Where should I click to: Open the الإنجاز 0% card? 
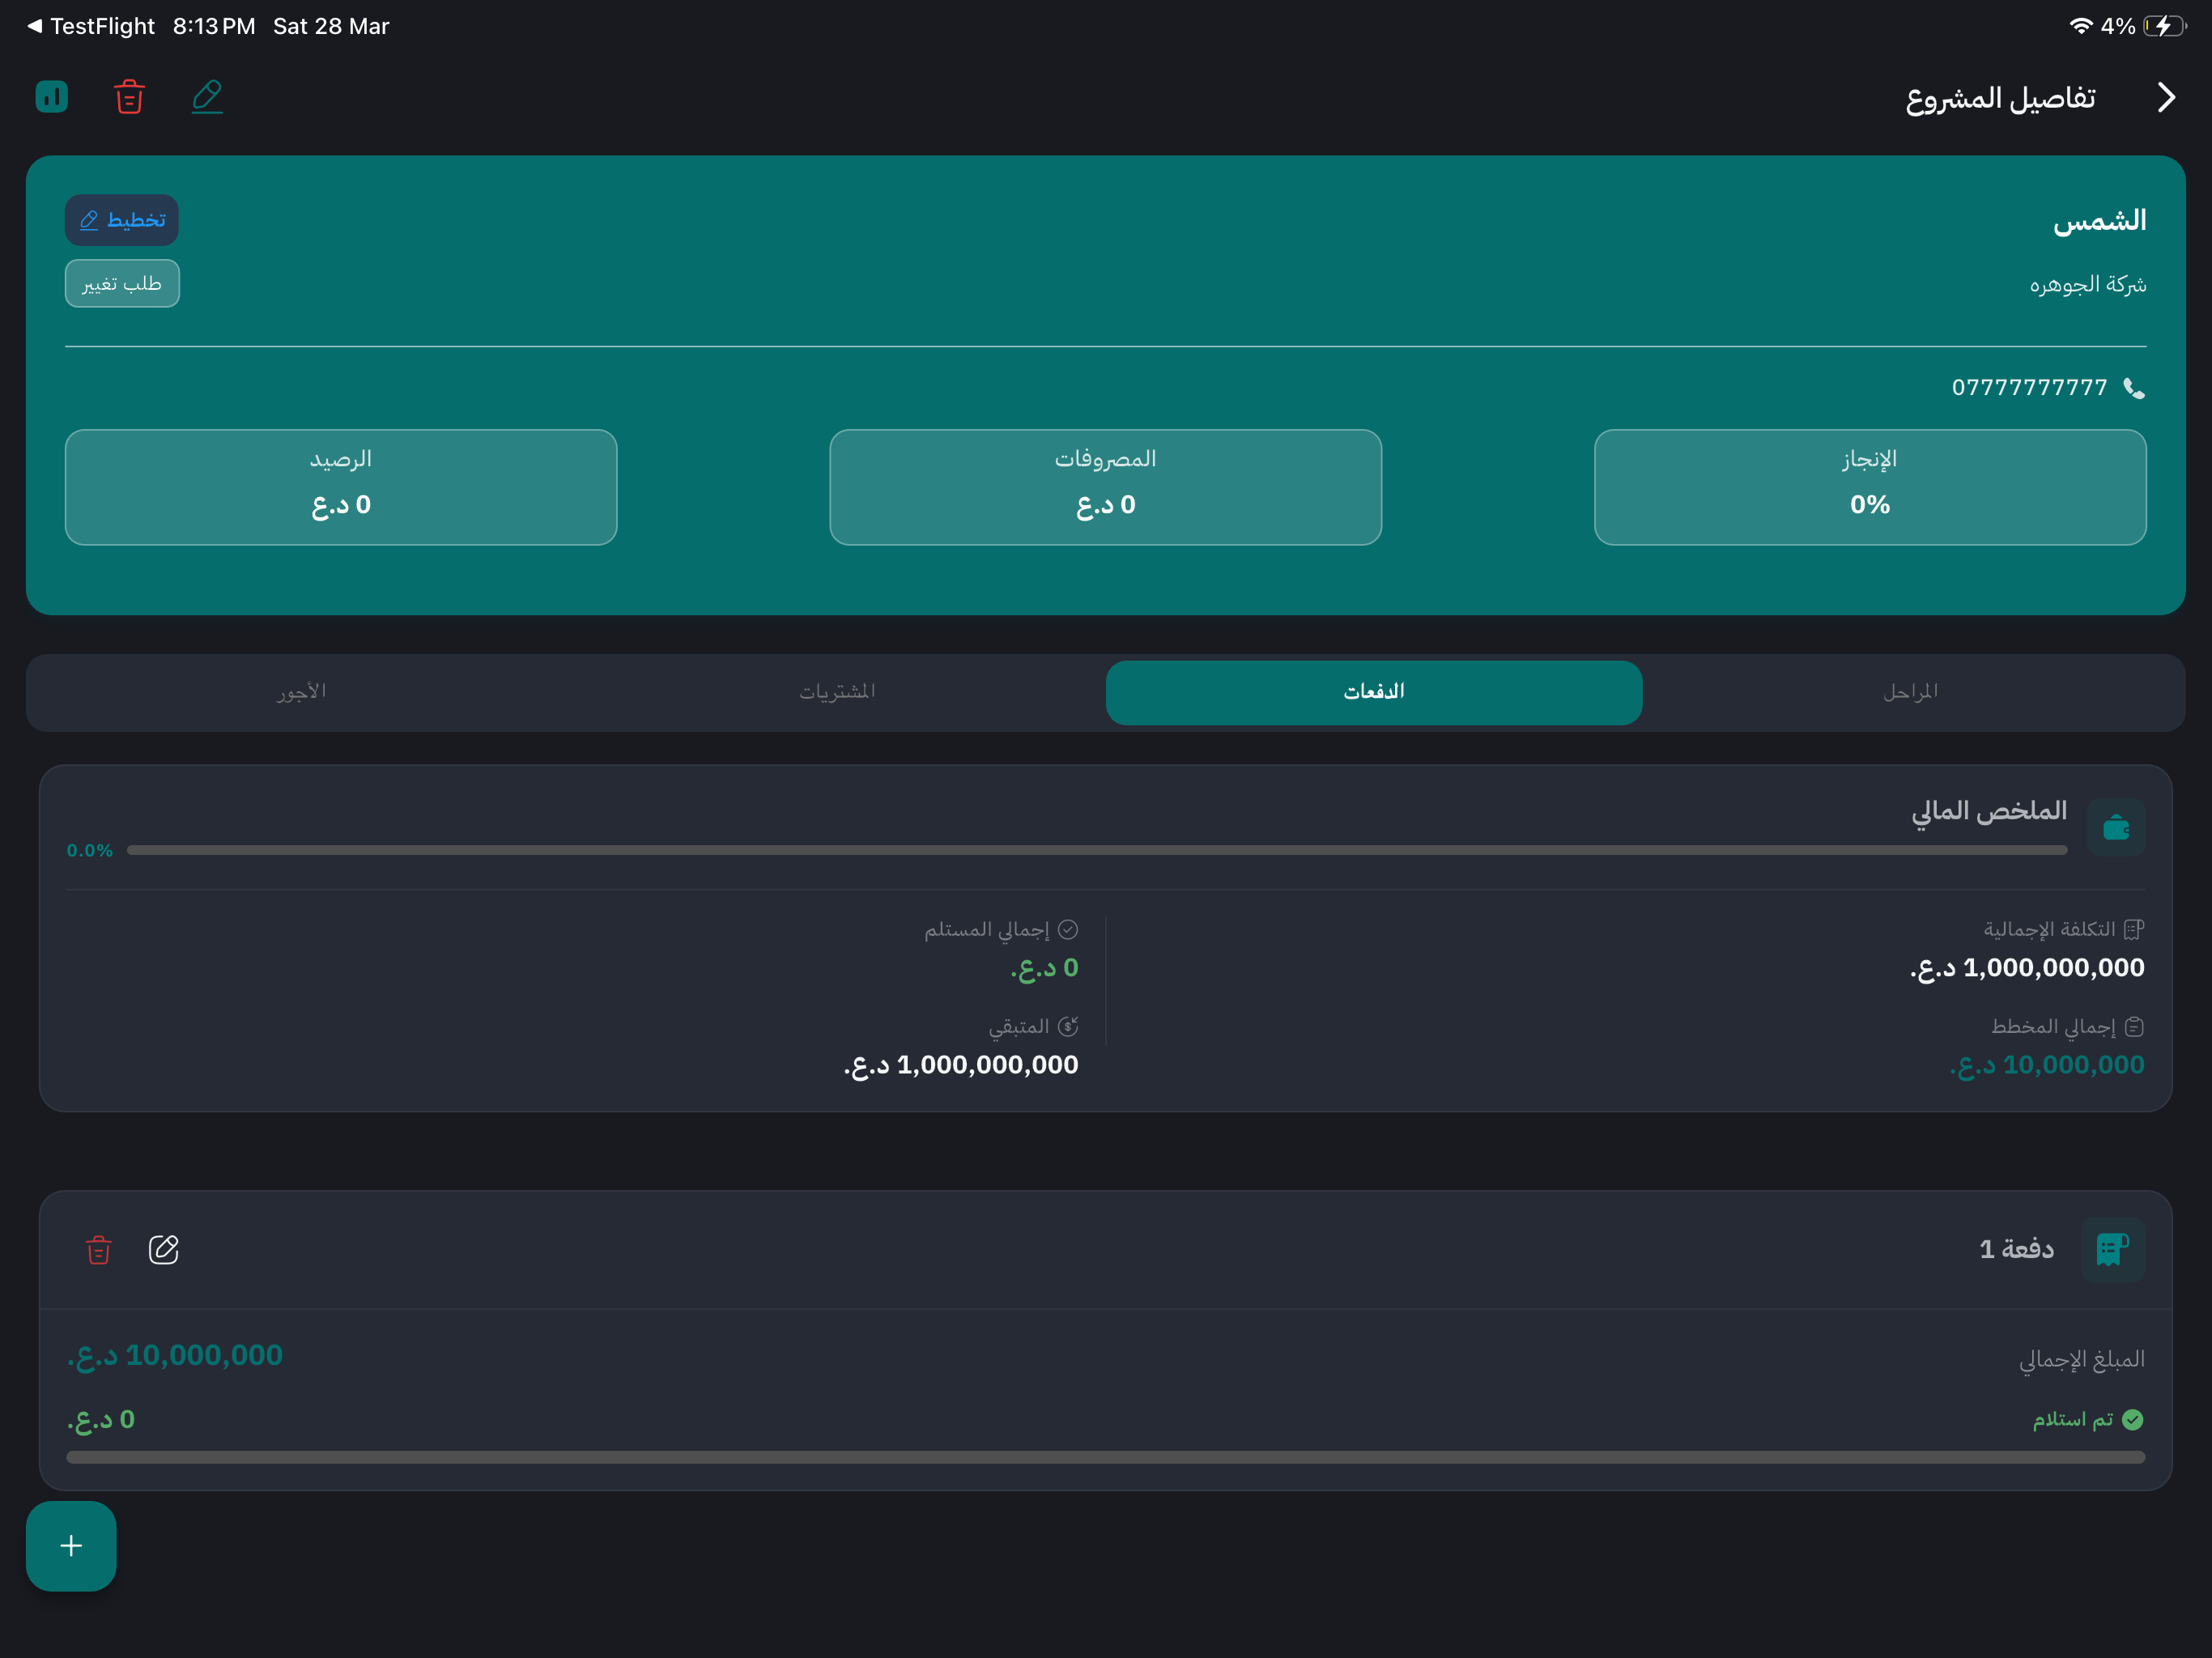point(1870,487)
